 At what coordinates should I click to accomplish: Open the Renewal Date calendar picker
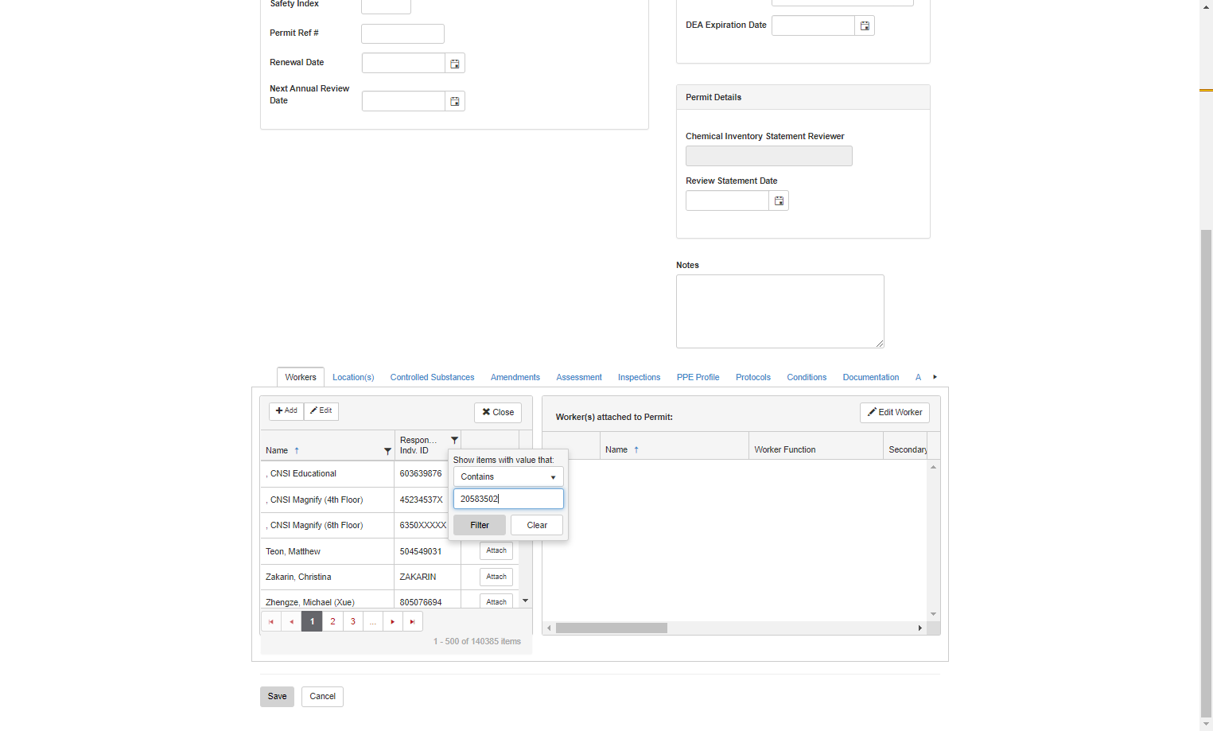[455, 64]
